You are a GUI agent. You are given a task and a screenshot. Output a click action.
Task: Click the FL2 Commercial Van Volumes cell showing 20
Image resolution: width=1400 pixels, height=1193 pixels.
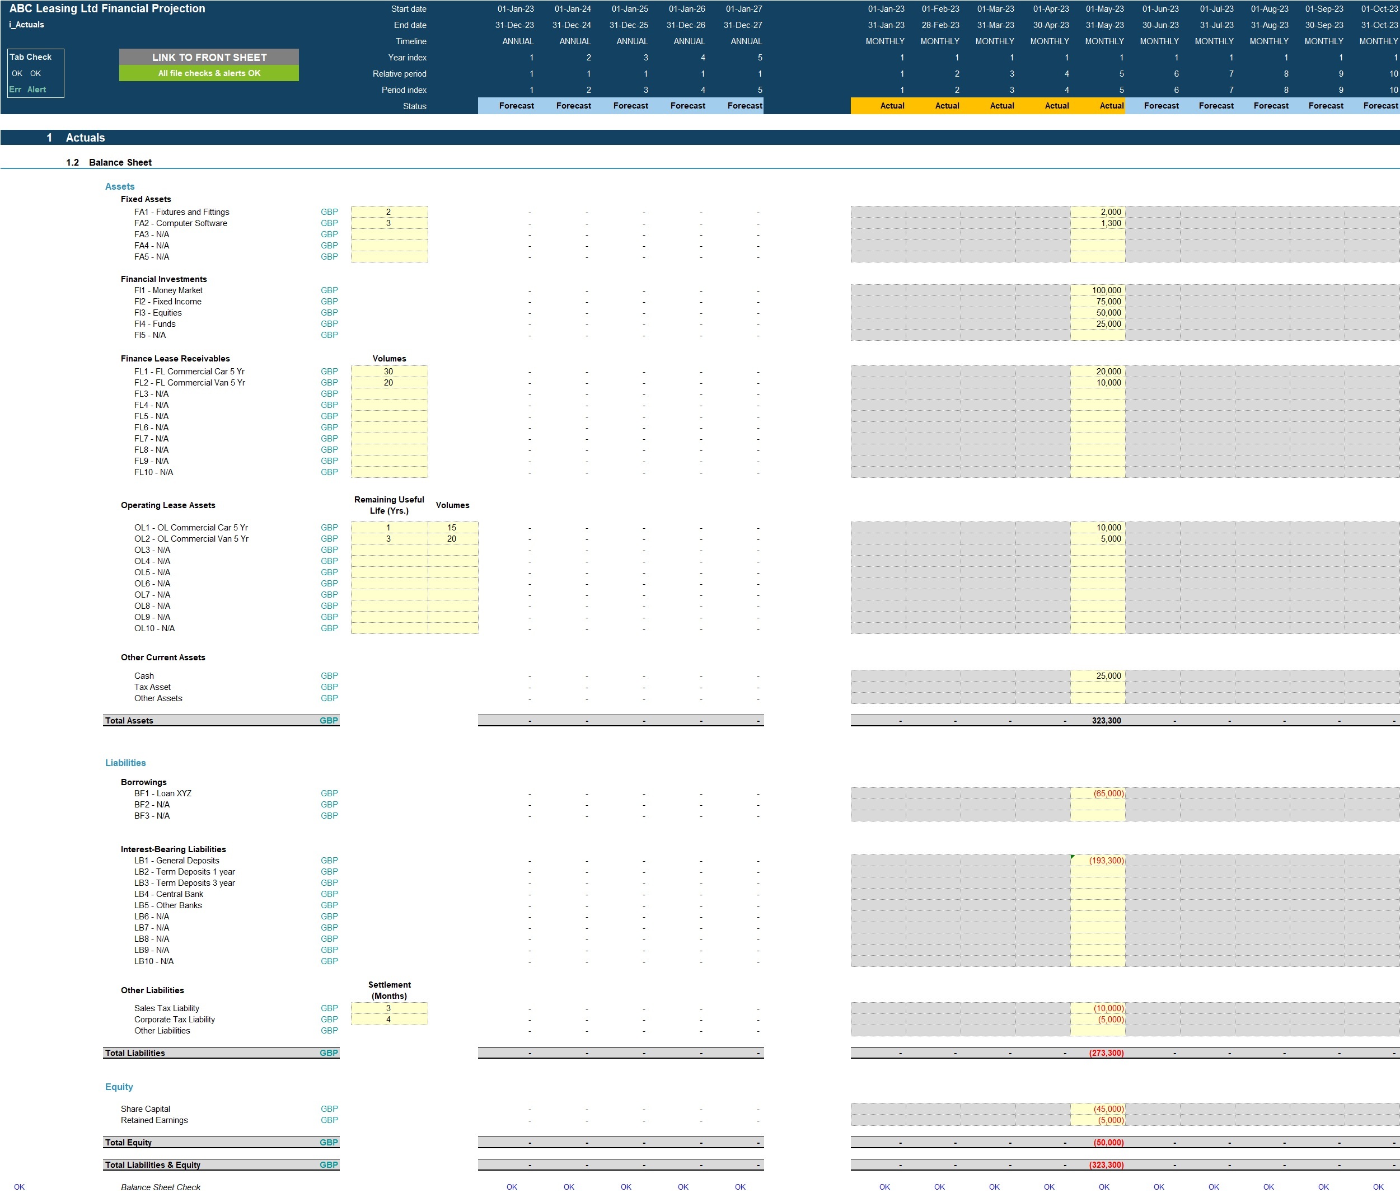tap(388, 382)
